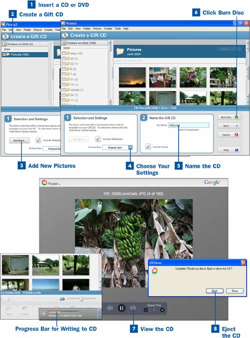This screenshot has height=338, width=250.
Task: Collapse the Folders on Disk (106) list
Action: tap(64, 43)
